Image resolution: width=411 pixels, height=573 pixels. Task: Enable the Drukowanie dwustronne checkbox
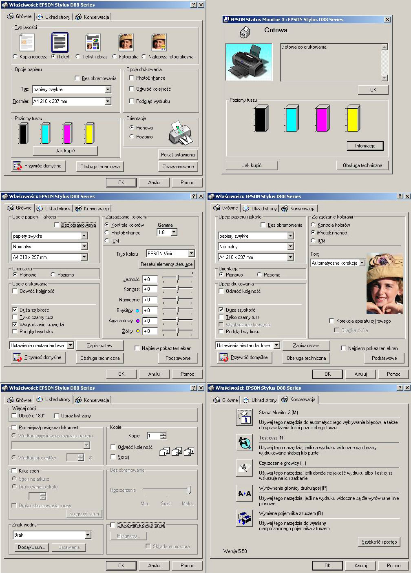(113, 525)
